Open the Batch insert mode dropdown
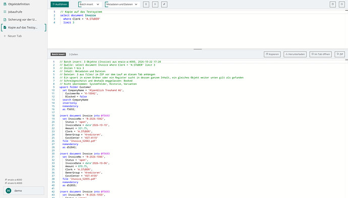 (89, 4)
